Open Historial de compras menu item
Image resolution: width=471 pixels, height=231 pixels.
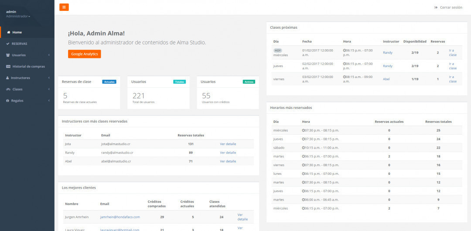click(x=29, y=66)
